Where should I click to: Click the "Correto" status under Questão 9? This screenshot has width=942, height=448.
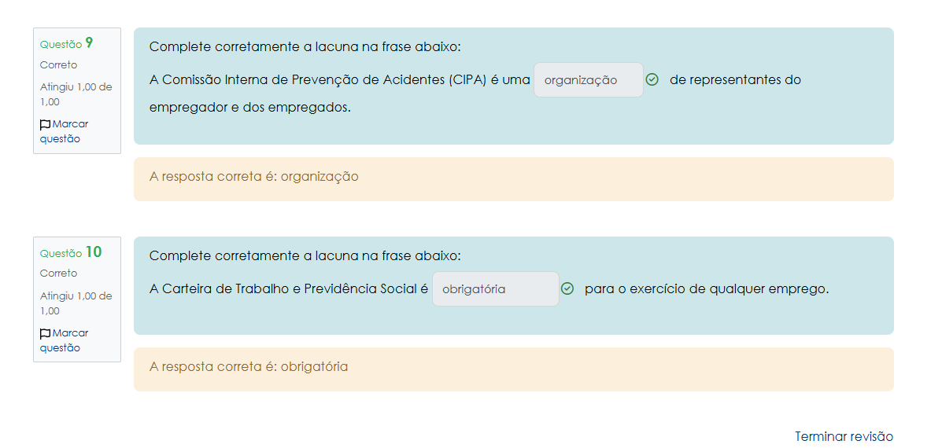click(x=59, y=65)
